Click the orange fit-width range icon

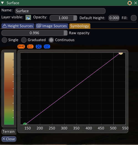click(21, 46)
